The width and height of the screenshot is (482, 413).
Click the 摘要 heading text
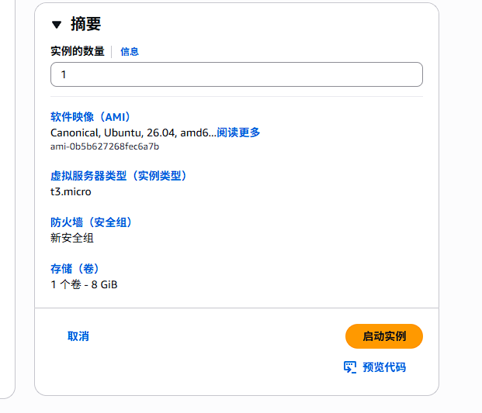85,24
